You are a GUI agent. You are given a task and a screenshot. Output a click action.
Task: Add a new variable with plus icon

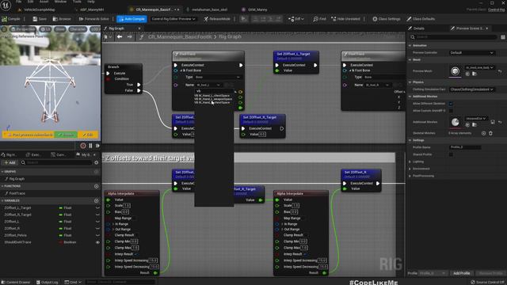97,200
